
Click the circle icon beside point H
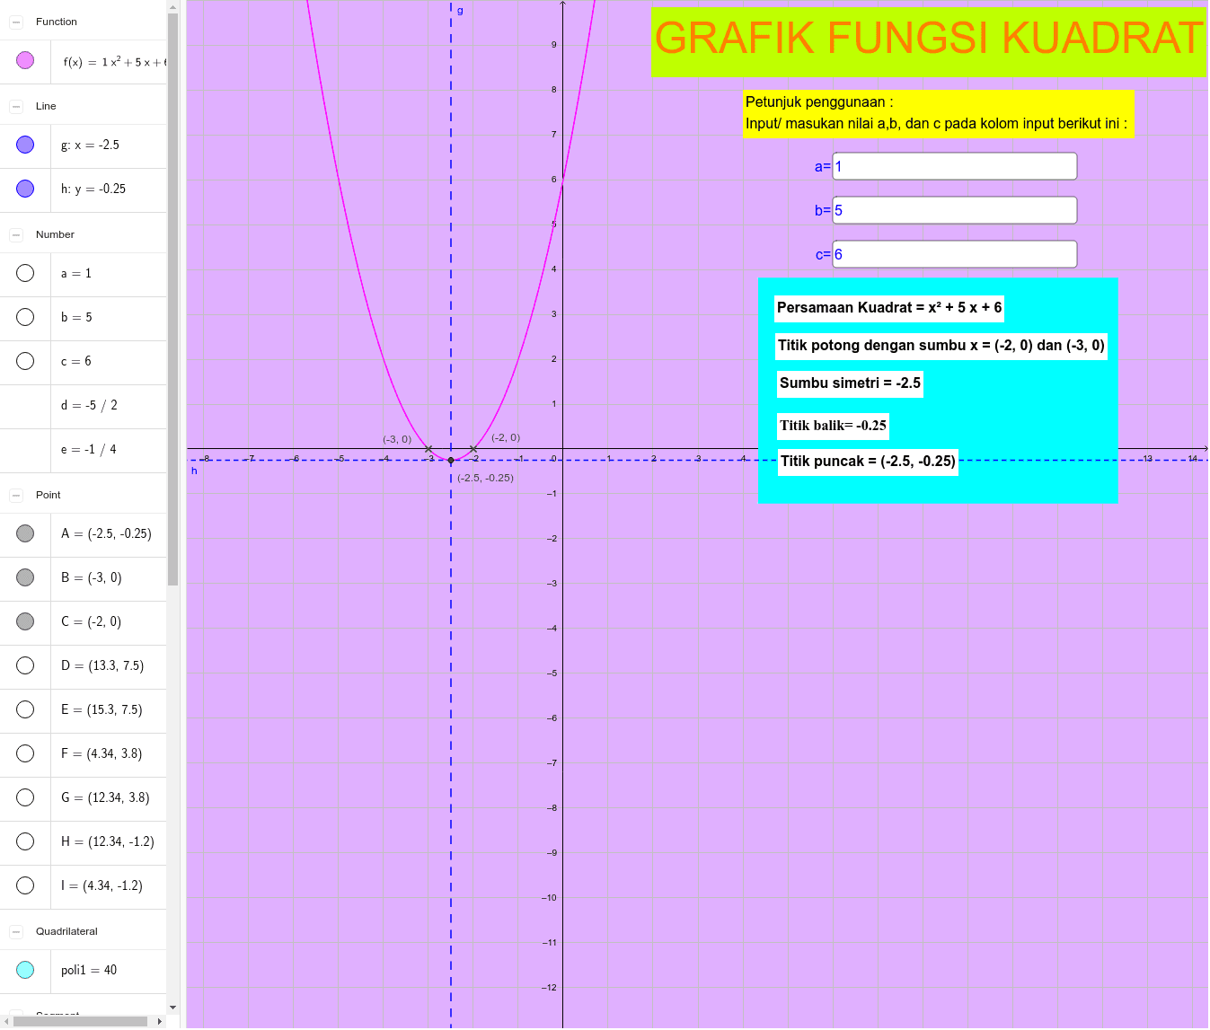(24, 841)
